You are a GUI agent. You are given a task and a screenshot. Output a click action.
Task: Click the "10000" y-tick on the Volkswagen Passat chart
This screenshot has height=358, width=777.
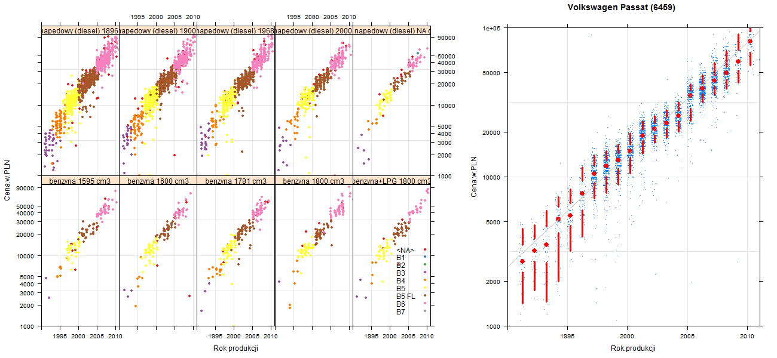491,177
